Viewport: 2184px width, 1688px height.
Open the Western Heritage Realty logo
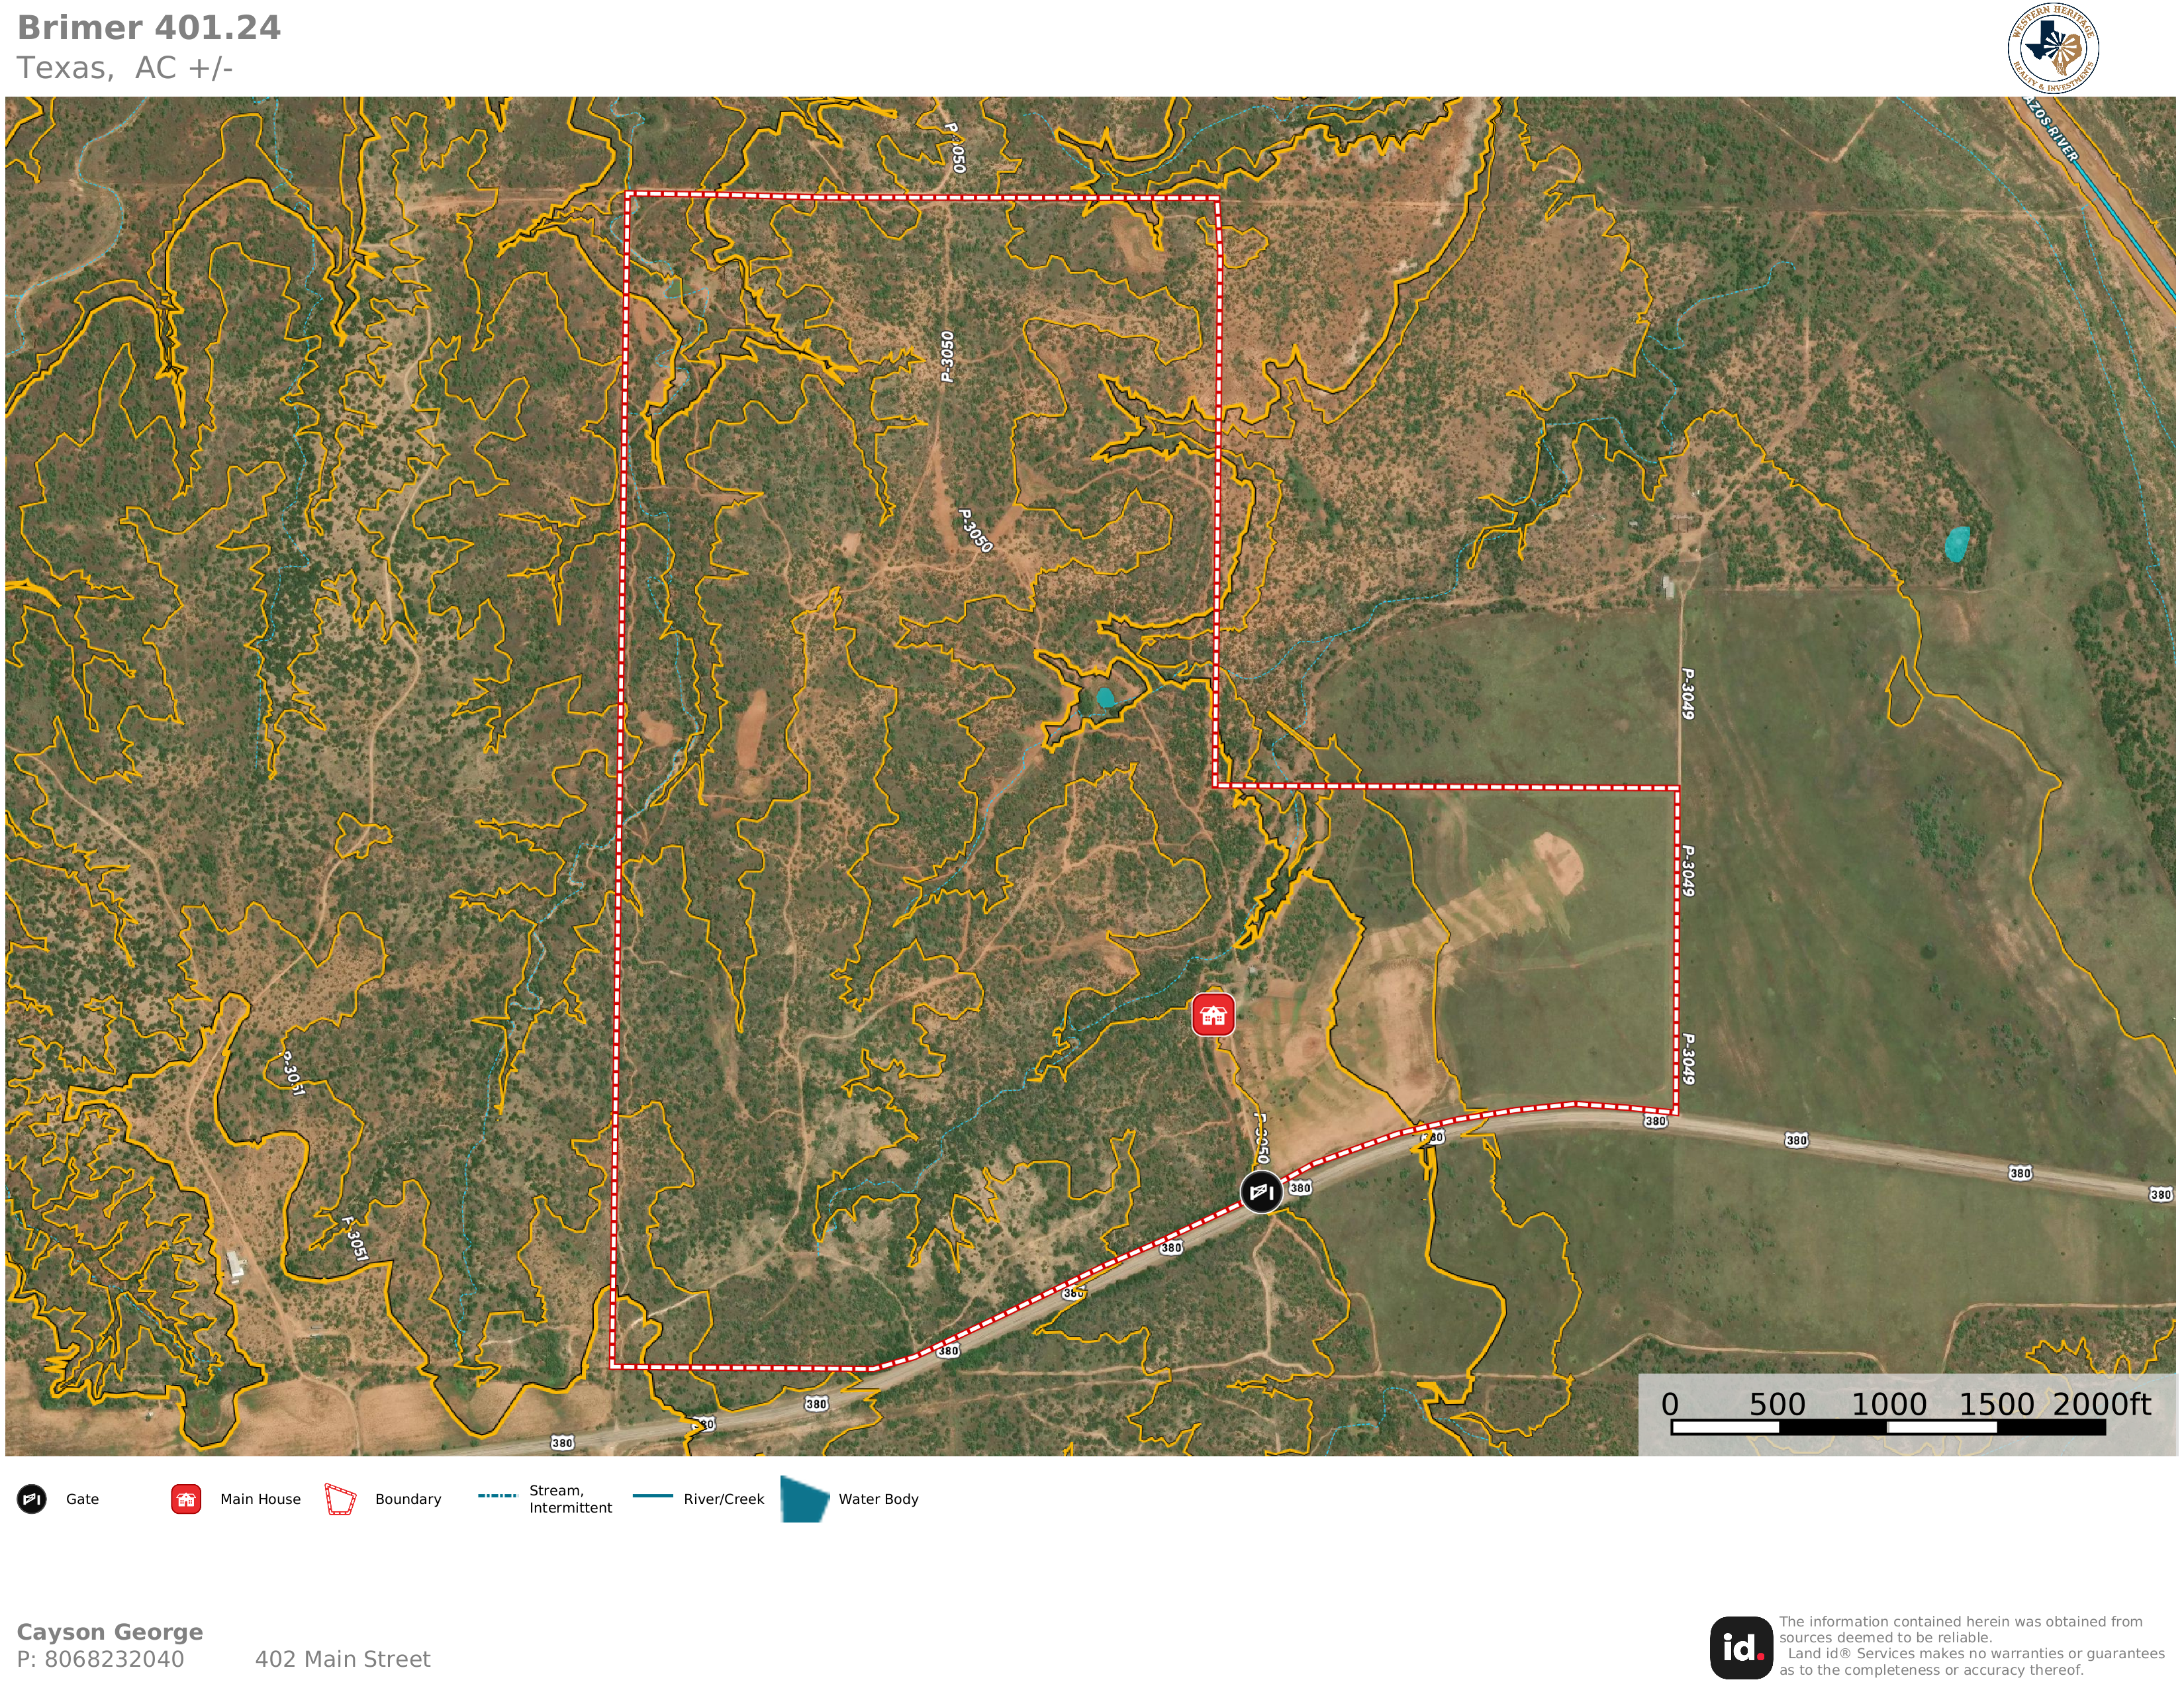[x=2053, y=48]
